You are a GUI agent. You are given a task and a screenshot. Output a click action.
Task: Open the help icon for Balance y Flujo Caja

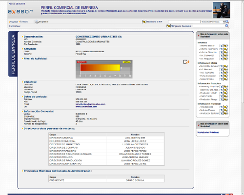(x=221, y=87)
